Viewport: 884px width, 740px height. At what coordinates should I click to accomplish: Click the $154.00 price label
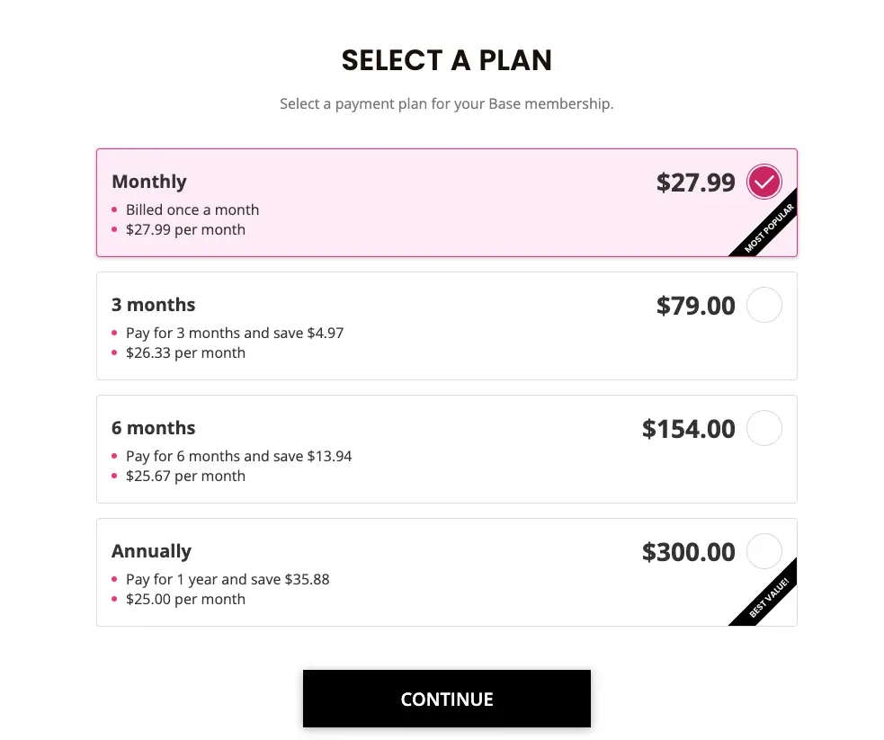point(688,429)
